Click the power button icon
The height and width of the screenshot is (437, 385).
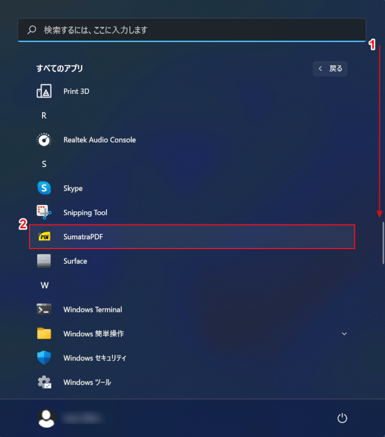pyautogui.click(x=342, y=418)
